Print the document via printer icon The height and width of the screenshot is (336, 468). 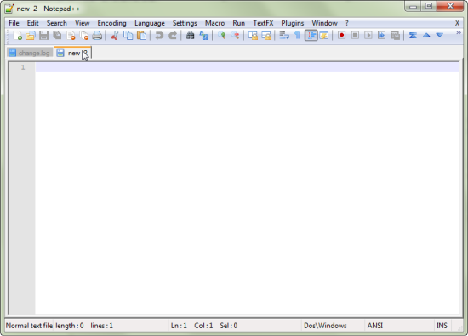(97, 36)
